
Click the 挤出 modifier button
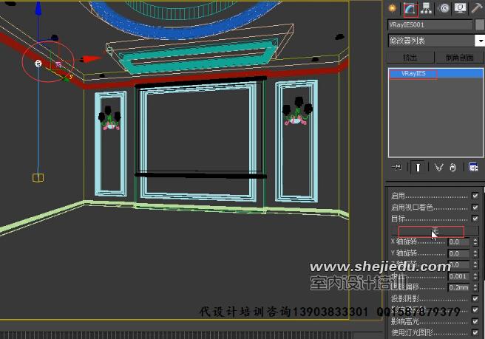[x=410, y=57]
